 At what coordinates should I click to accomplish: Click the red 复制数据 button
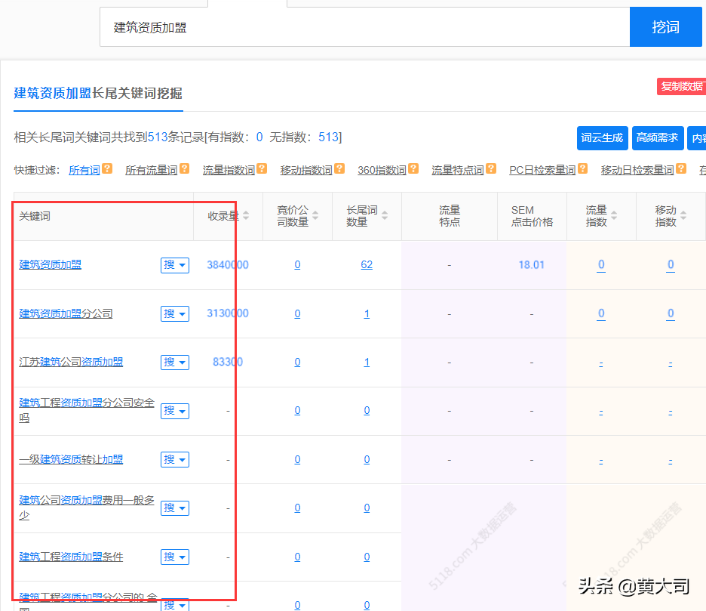681,86
